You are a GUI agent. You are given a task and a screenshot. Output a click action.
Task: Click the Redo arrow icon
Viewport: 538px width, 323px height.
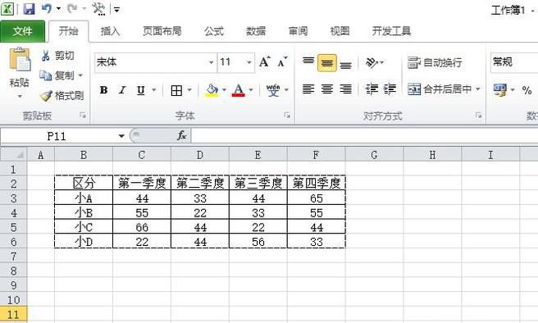click(x=72, y=8)
